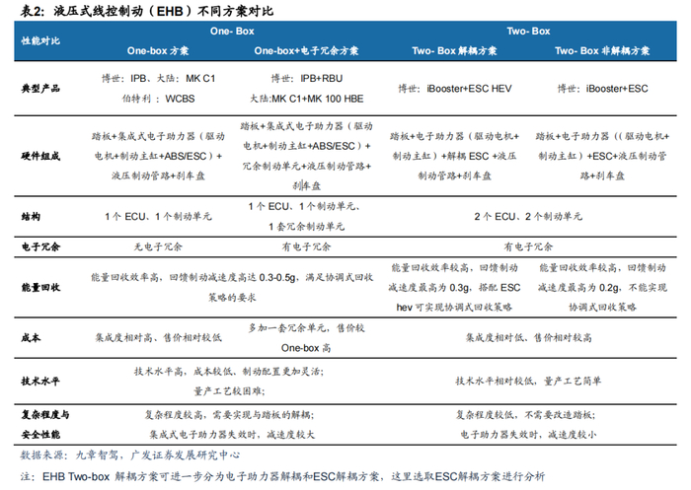This screenshot has height=490, width=691.
Task: Click the One-box 方案 hardware cell ending '液压制动管路+刹车盘'
Action: click(x=158, y=156)
